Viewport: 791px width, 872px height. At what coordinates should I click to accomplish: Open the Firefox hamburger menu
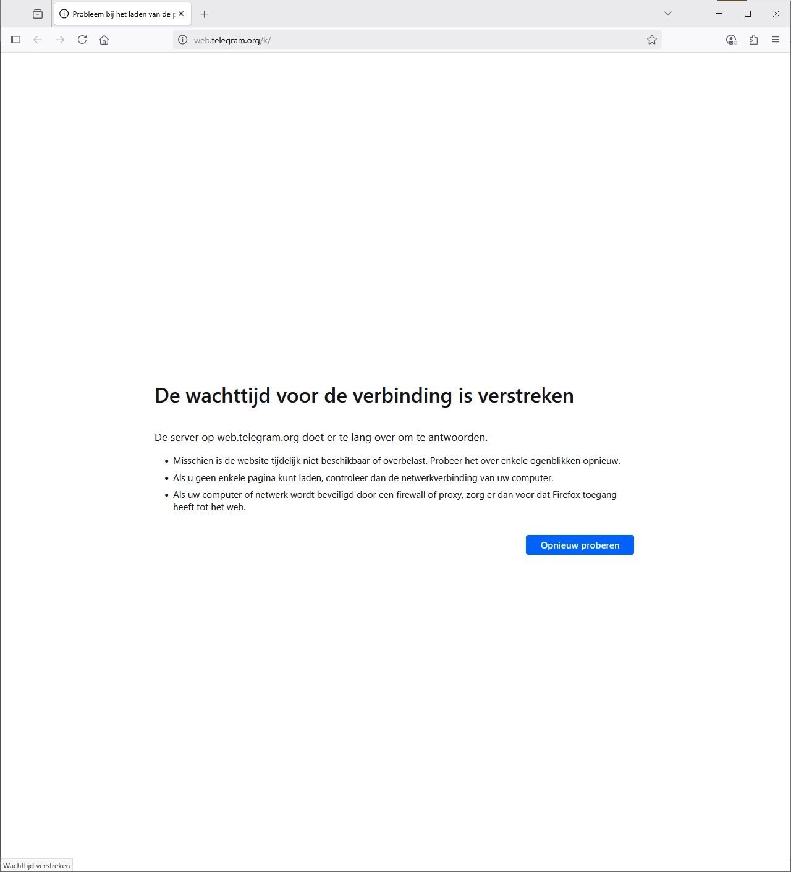[776, 40]
